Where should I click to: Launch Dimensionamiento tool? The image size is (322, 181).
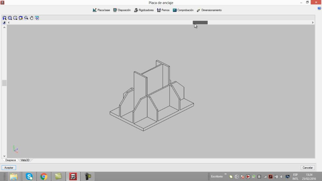(209, 10)
